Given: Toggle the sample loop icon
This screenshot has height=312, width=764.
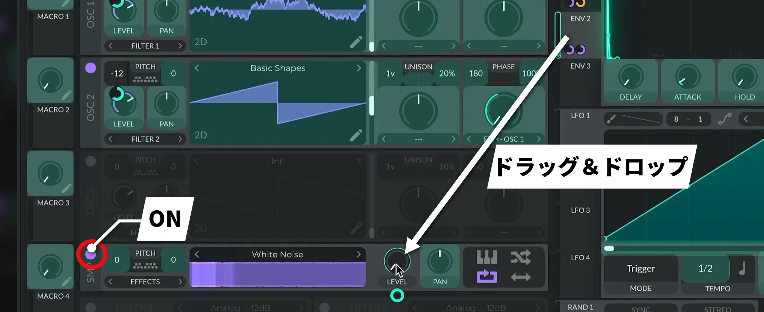Looking at the screenshot, I should point(486,277).
